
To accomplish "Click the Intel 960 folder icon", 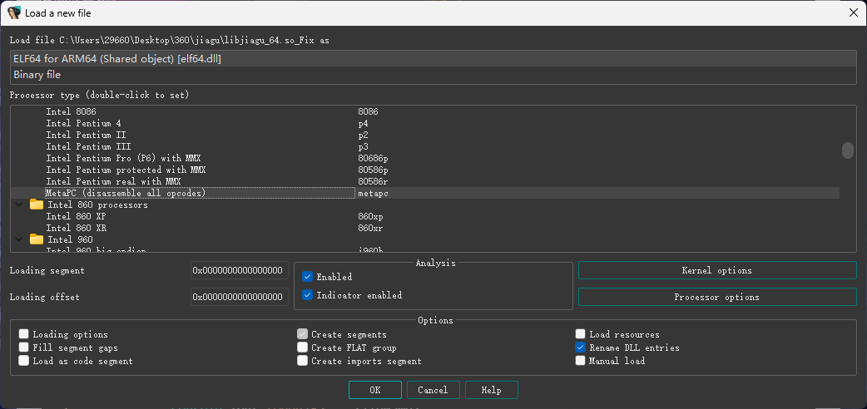I will [36, 239].
